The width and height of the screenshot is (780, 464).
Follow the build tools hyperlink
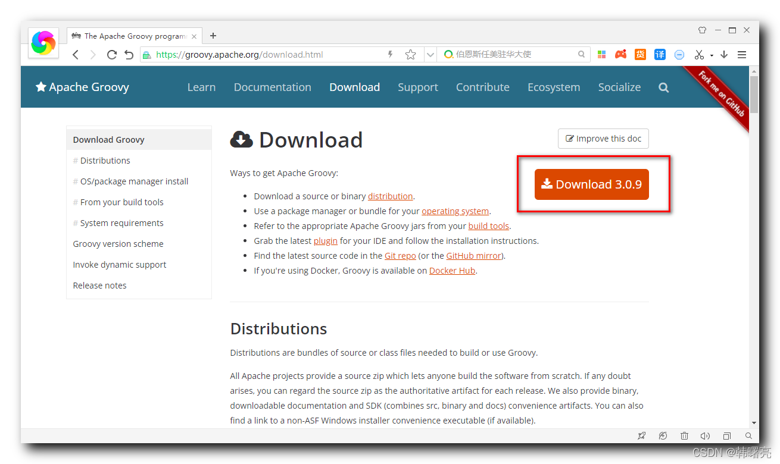tap(488, 226)
